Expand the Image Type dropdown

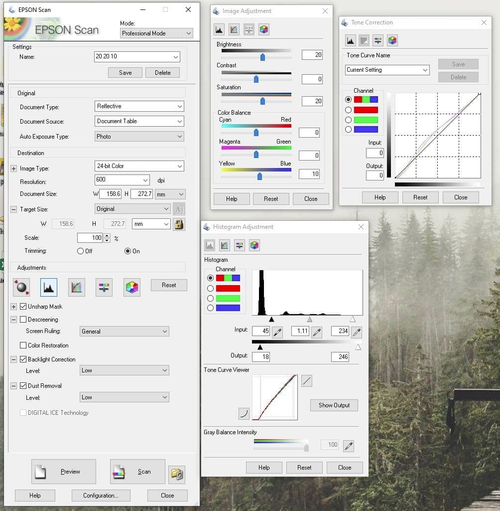pos(139,166)
